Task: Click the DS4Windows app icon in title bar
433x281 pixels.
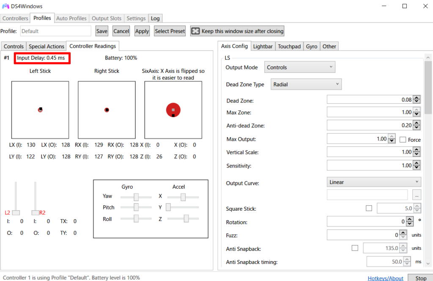Action: pos(5,6)
